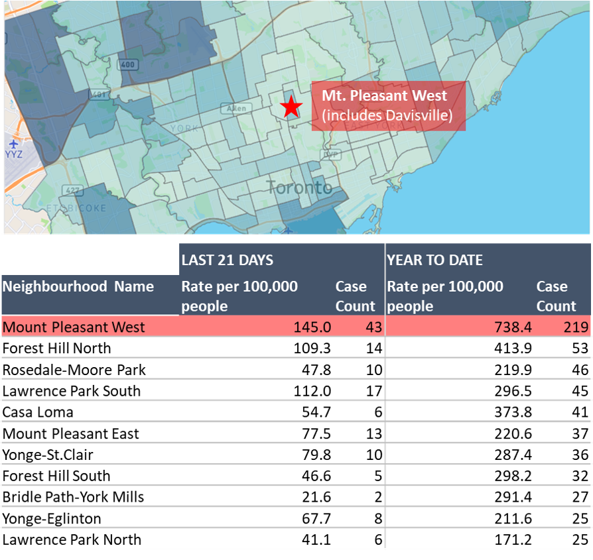The height and width of the screenshot is (560, 593).
Task: Select the Lawrence Park South row name
Action: click(72, 391)
